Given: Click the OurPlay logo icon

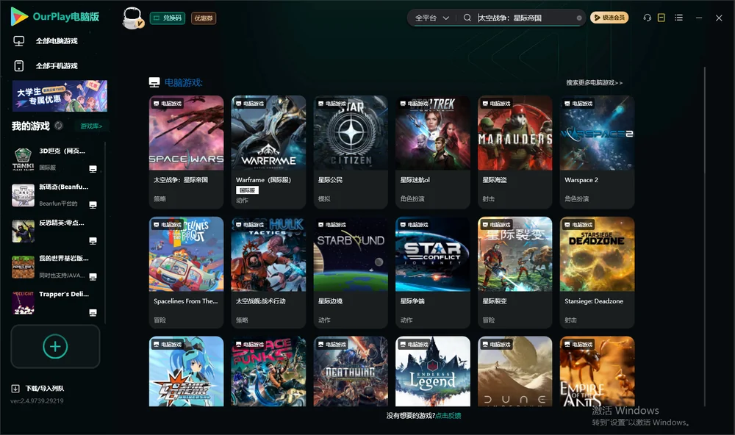Looking at the screenshot, I should pyautogui.click(x=19, y=16).
